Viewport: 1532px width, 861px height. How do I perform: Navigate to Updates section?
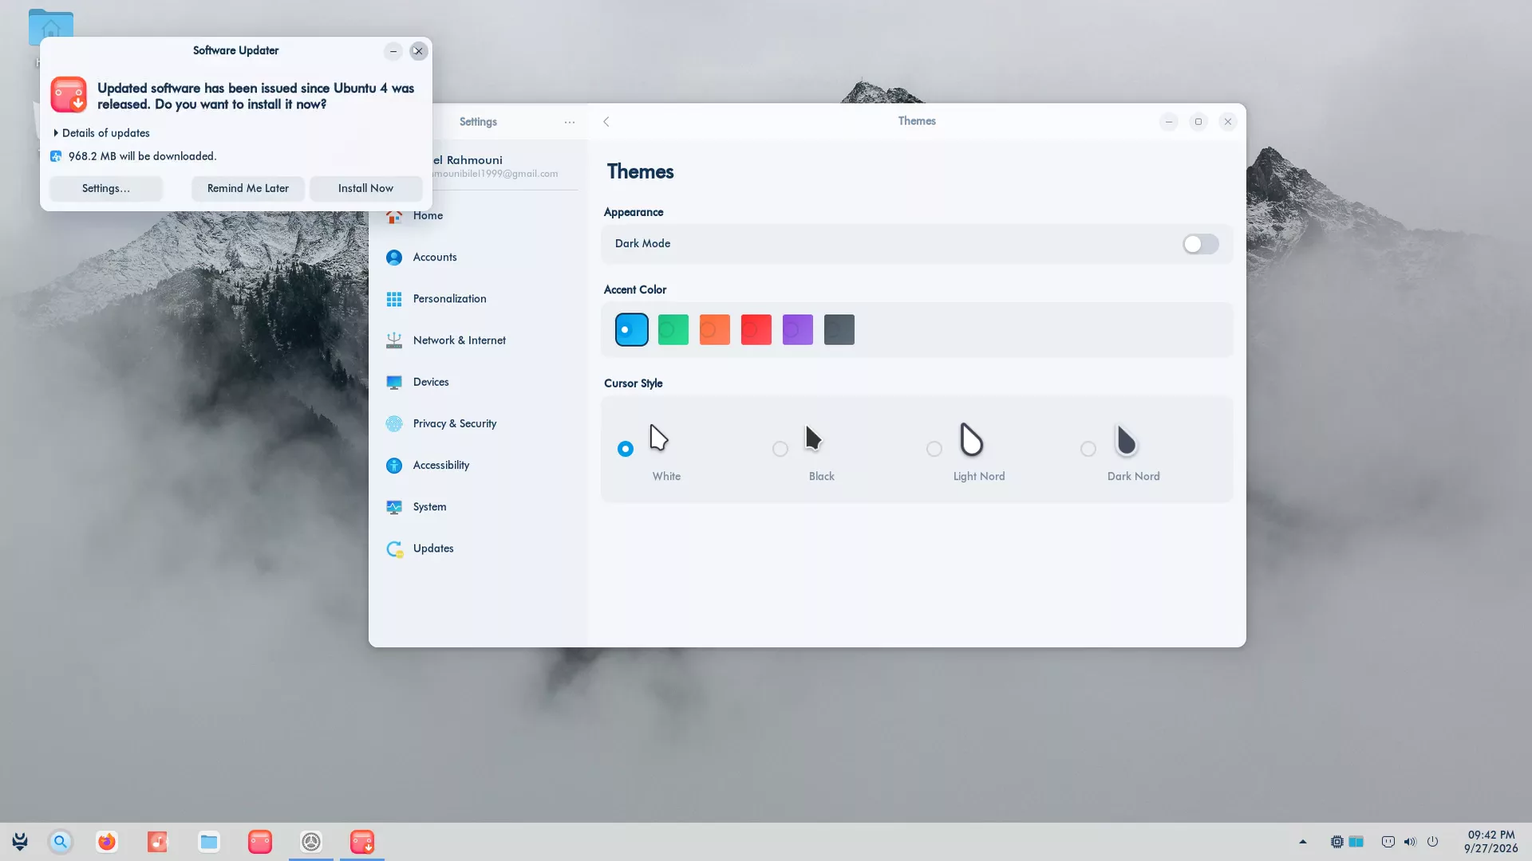click(x=433, y=548)
